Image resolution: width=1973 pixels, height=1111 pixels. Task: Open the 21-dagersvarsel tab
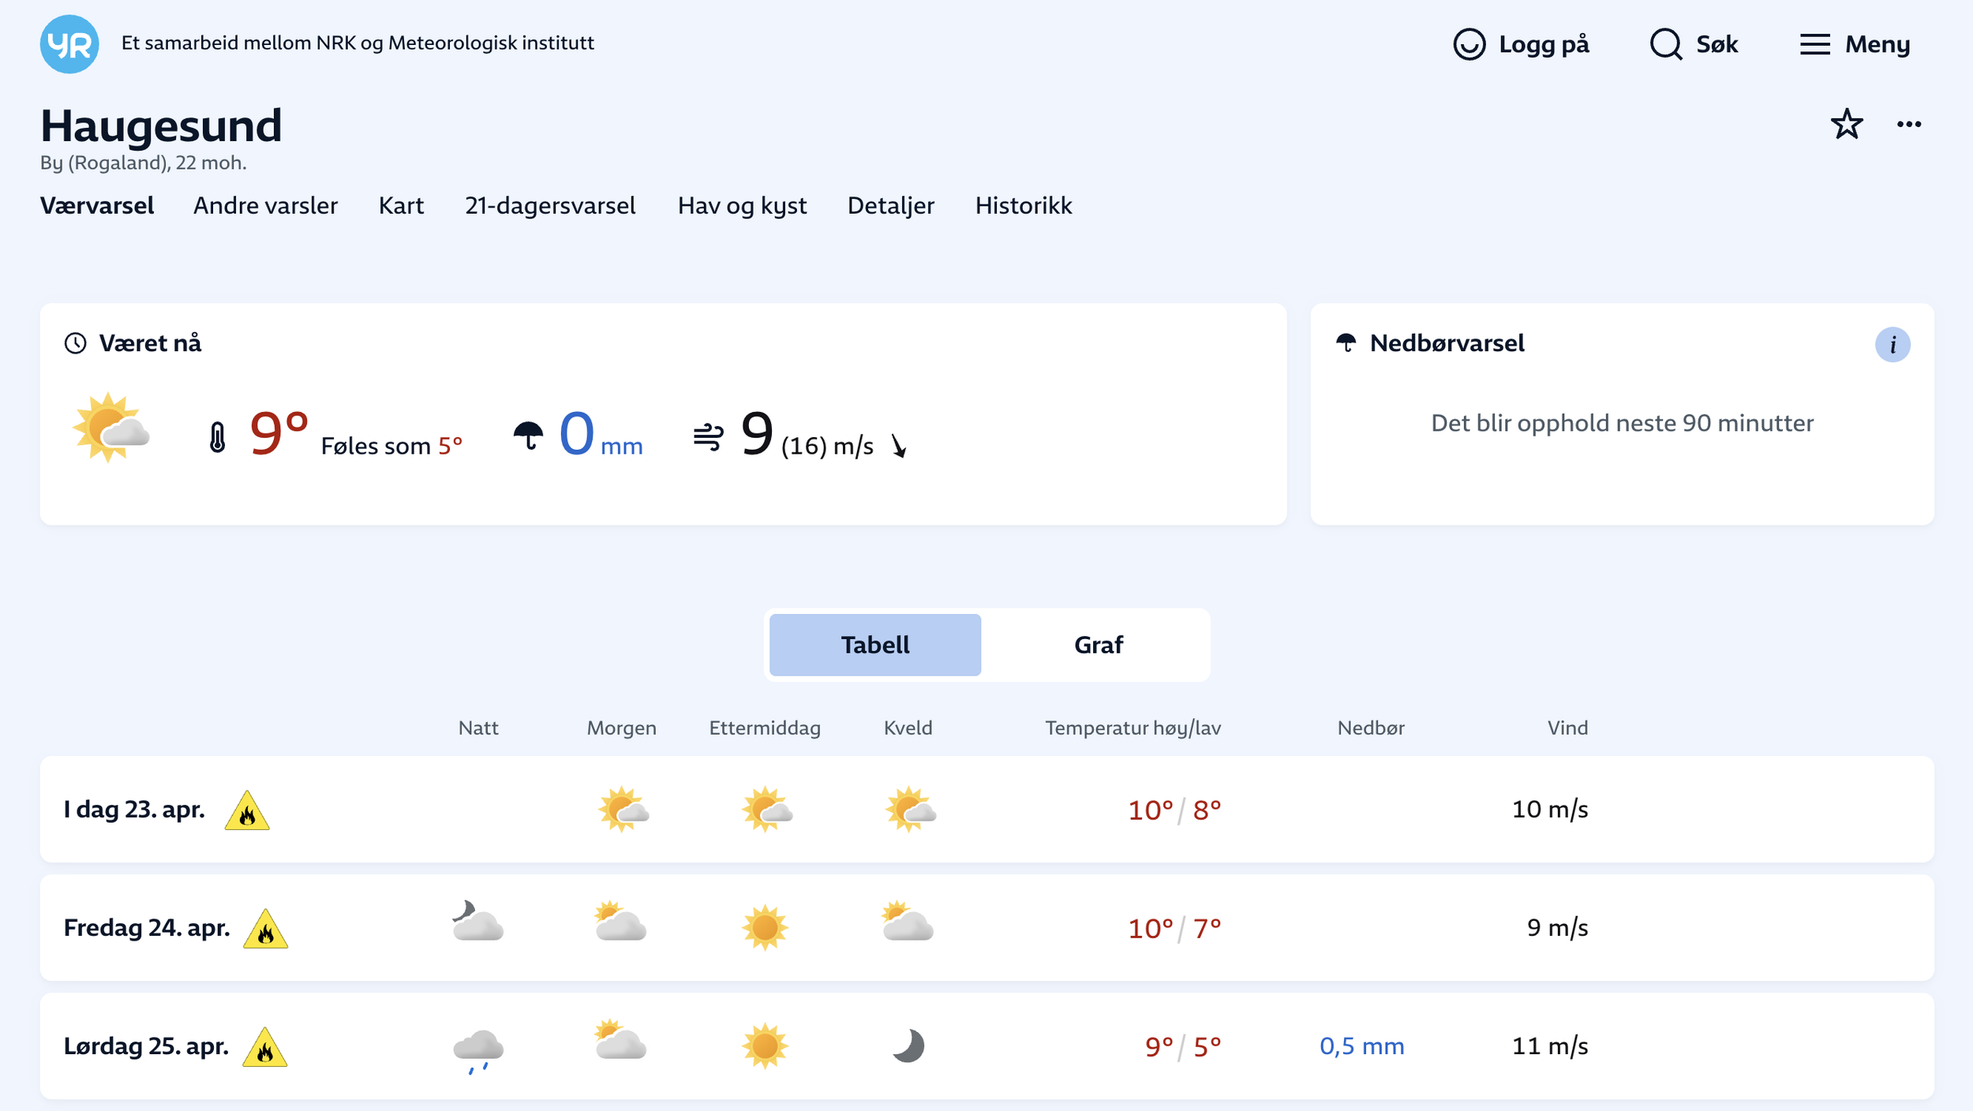click(550, 206)
